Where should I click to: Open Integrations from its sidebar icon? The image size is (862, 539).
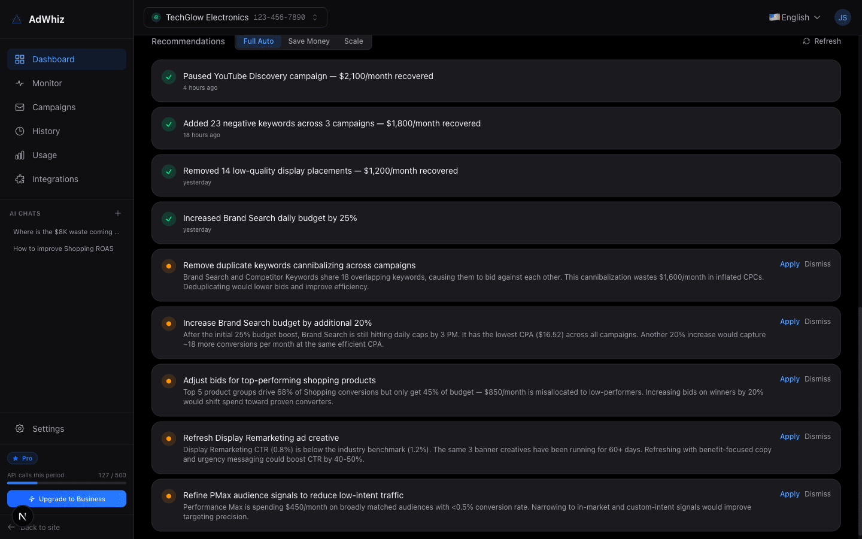19,179
